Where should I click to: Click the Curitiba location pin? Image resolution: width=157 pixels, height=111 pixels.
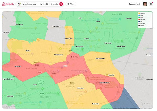74,57
